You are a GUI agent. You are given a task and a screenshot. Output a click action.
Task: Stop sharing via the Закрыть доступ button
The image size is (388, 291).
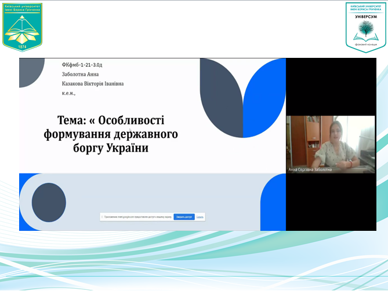pos(184,217)
